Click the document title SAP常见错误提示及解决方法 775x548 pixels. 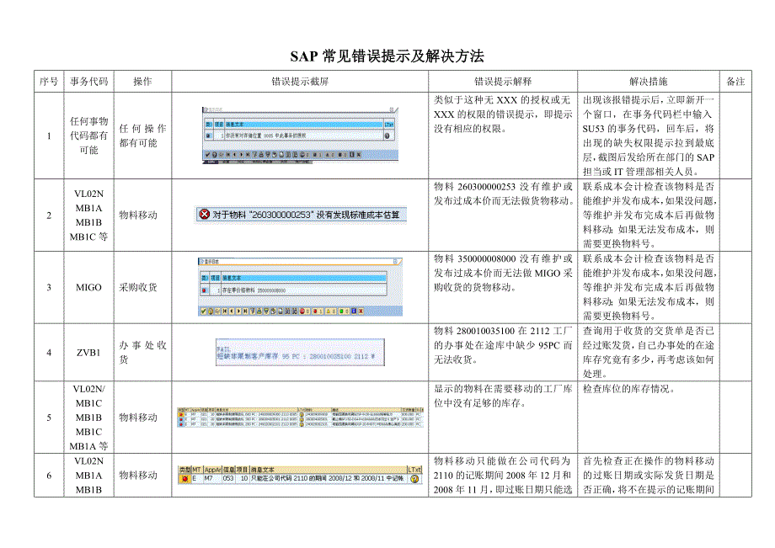pos(387,56)
